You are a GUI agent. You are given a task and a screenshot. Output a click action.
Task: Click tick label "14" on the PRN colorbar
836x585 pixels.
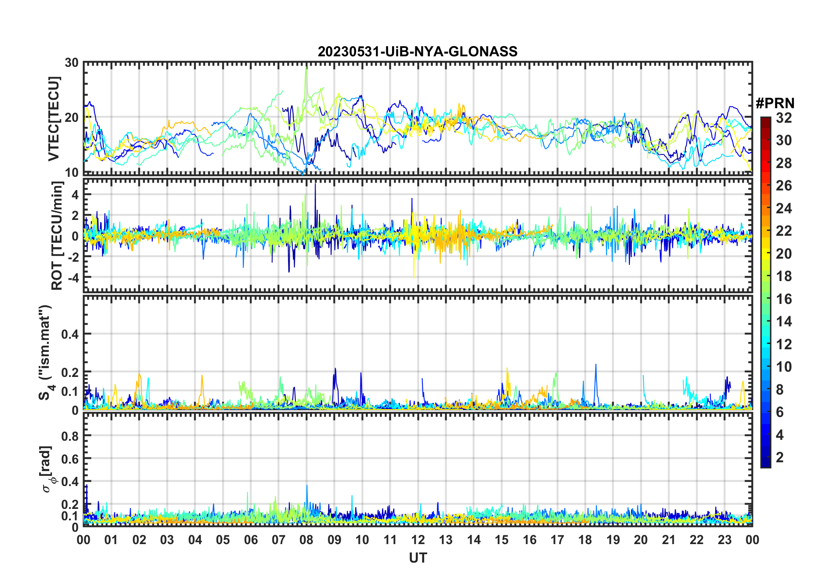coord(784,322)
